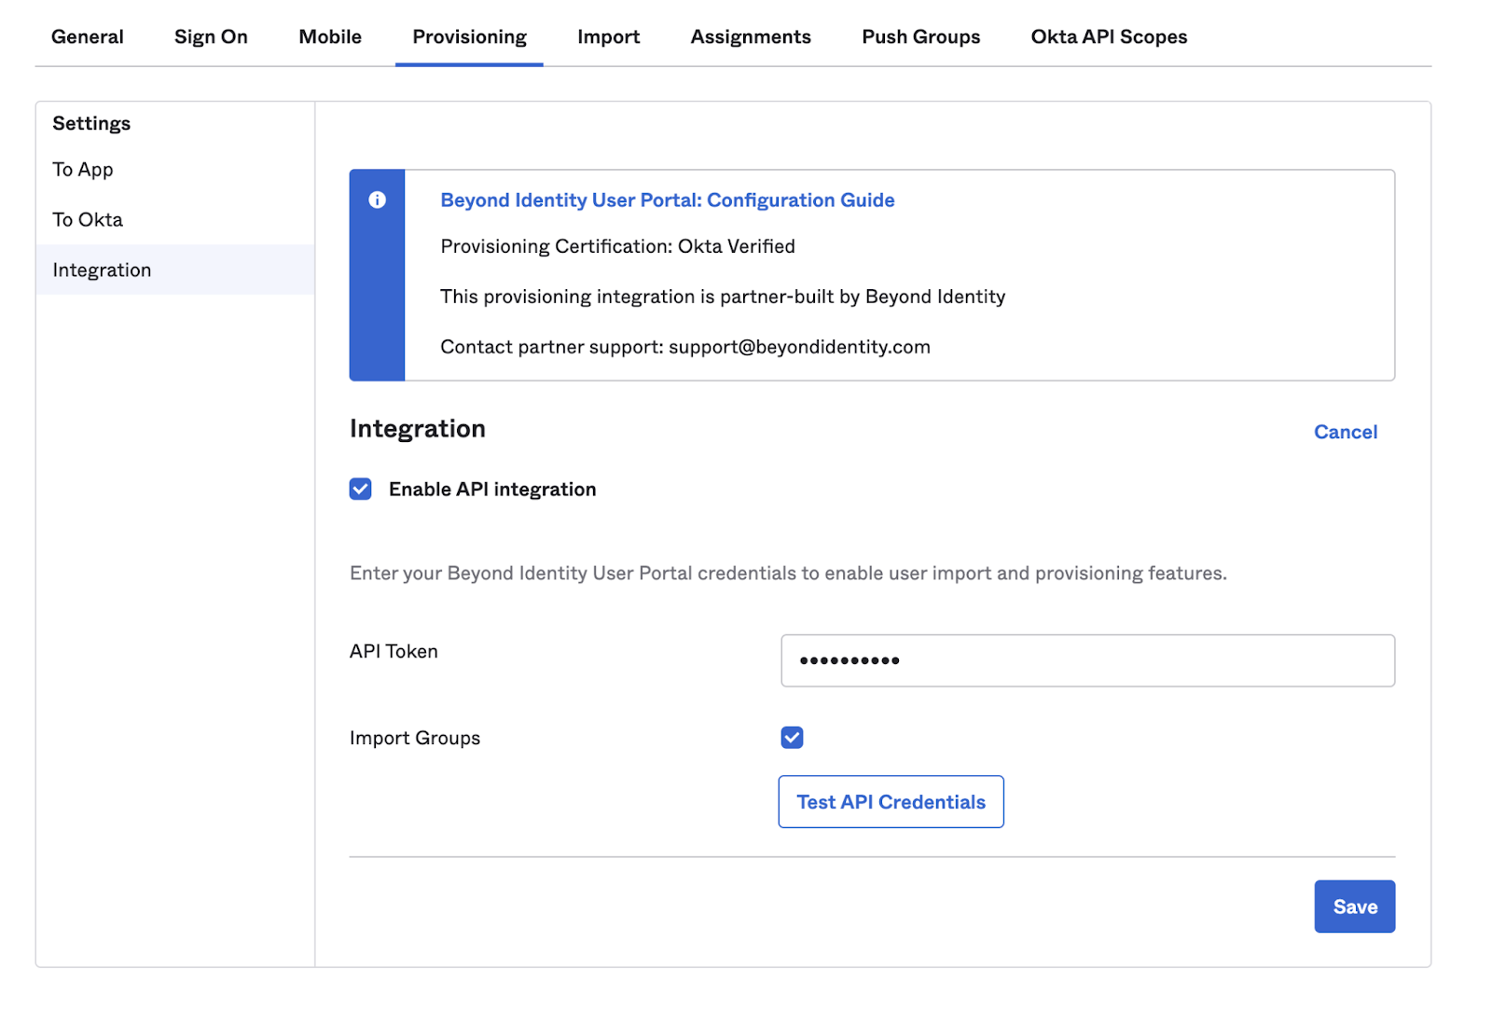Switch to the Assignments tab

click(x=751, y=37)
